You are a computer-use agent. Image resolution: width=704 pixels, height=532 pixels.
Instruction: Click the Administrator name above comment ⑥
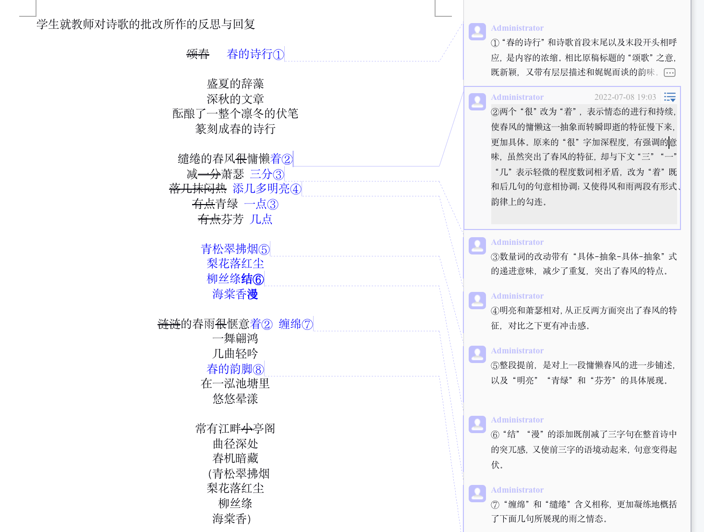[x=517, y=420]
